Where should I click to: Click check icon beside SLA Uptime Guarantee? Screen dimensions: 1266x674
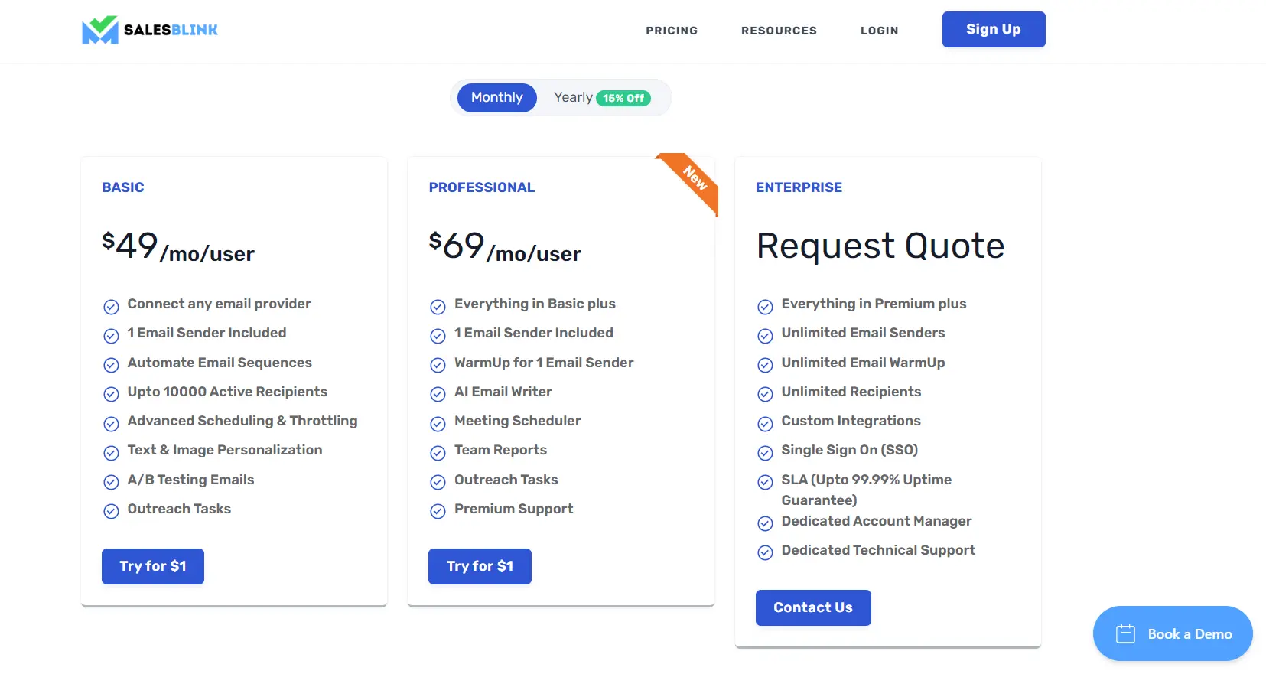765,483
